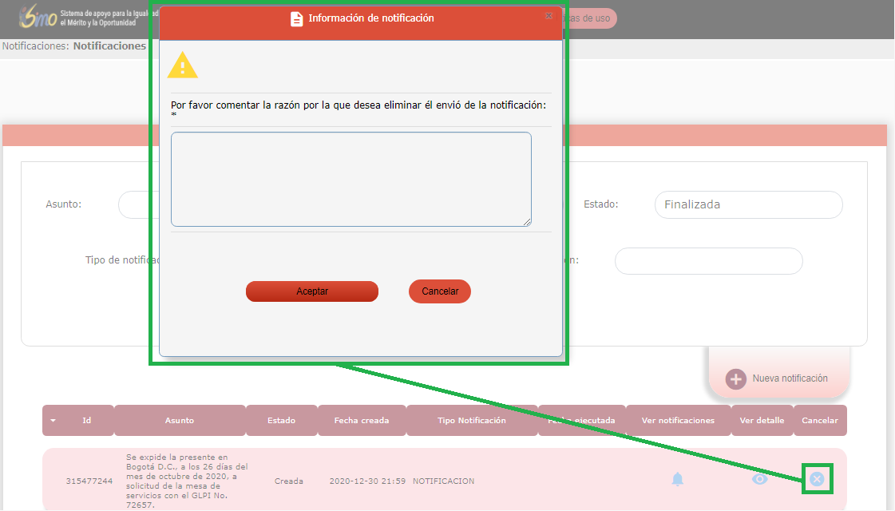Close the notification information dialog
The height and width of the screenshot is (511, 895).
coord(548,15)
